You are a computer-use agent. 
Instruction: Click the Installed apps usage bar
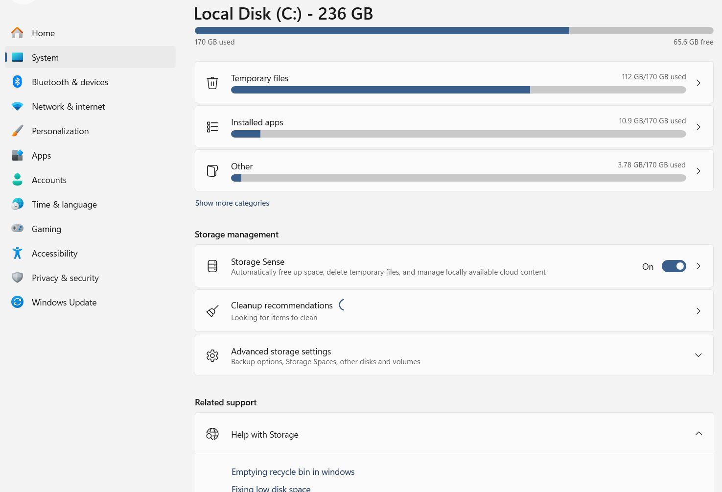click(459, 134)
